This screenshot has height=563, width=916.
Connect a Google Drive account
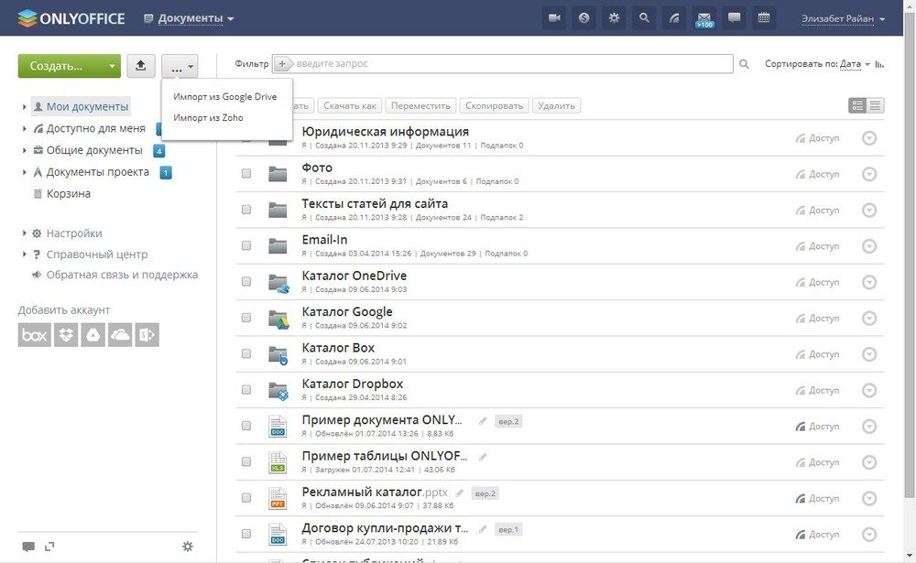tap(93, 335)
